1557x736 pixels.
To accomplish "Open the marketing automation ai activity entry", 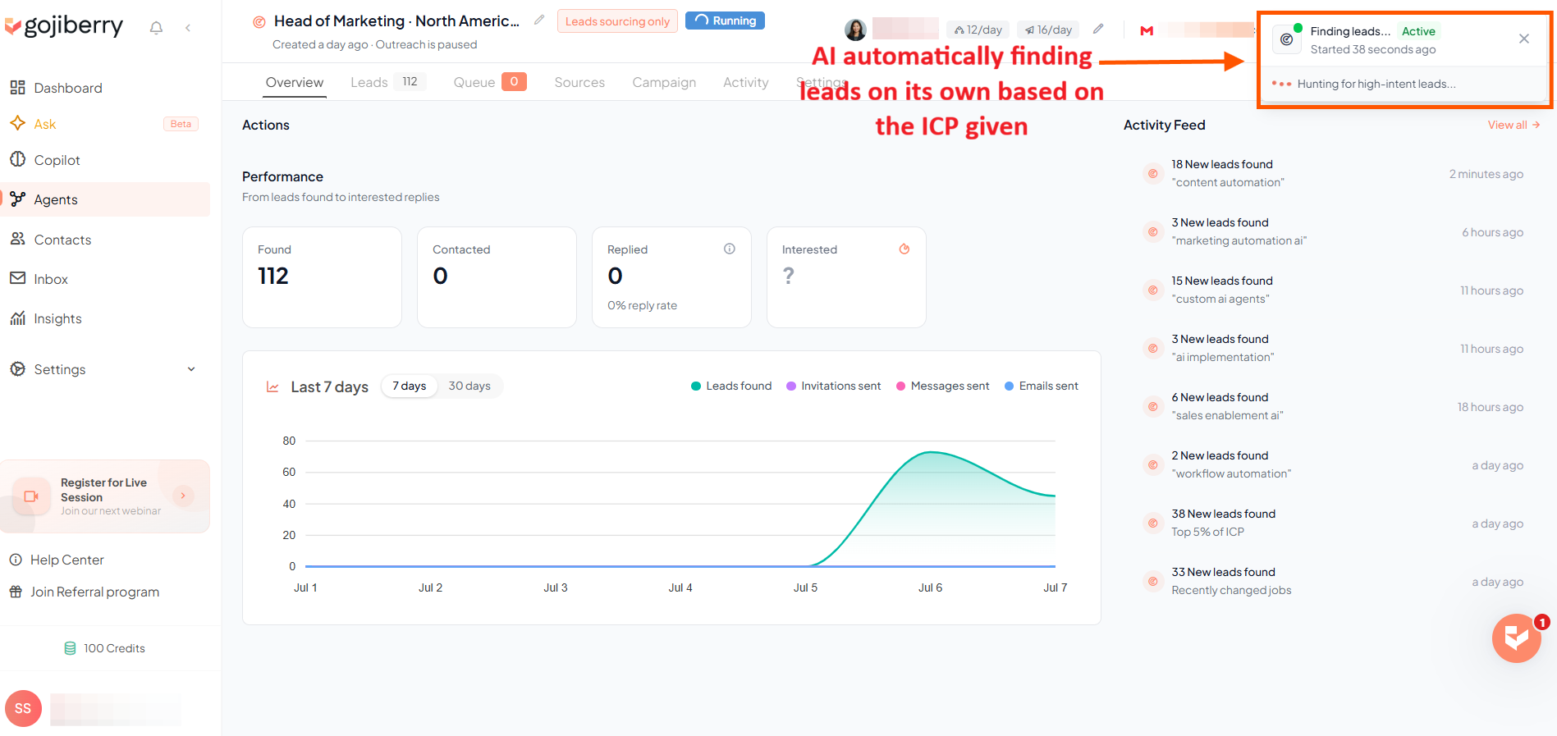I will (1334, 231).
